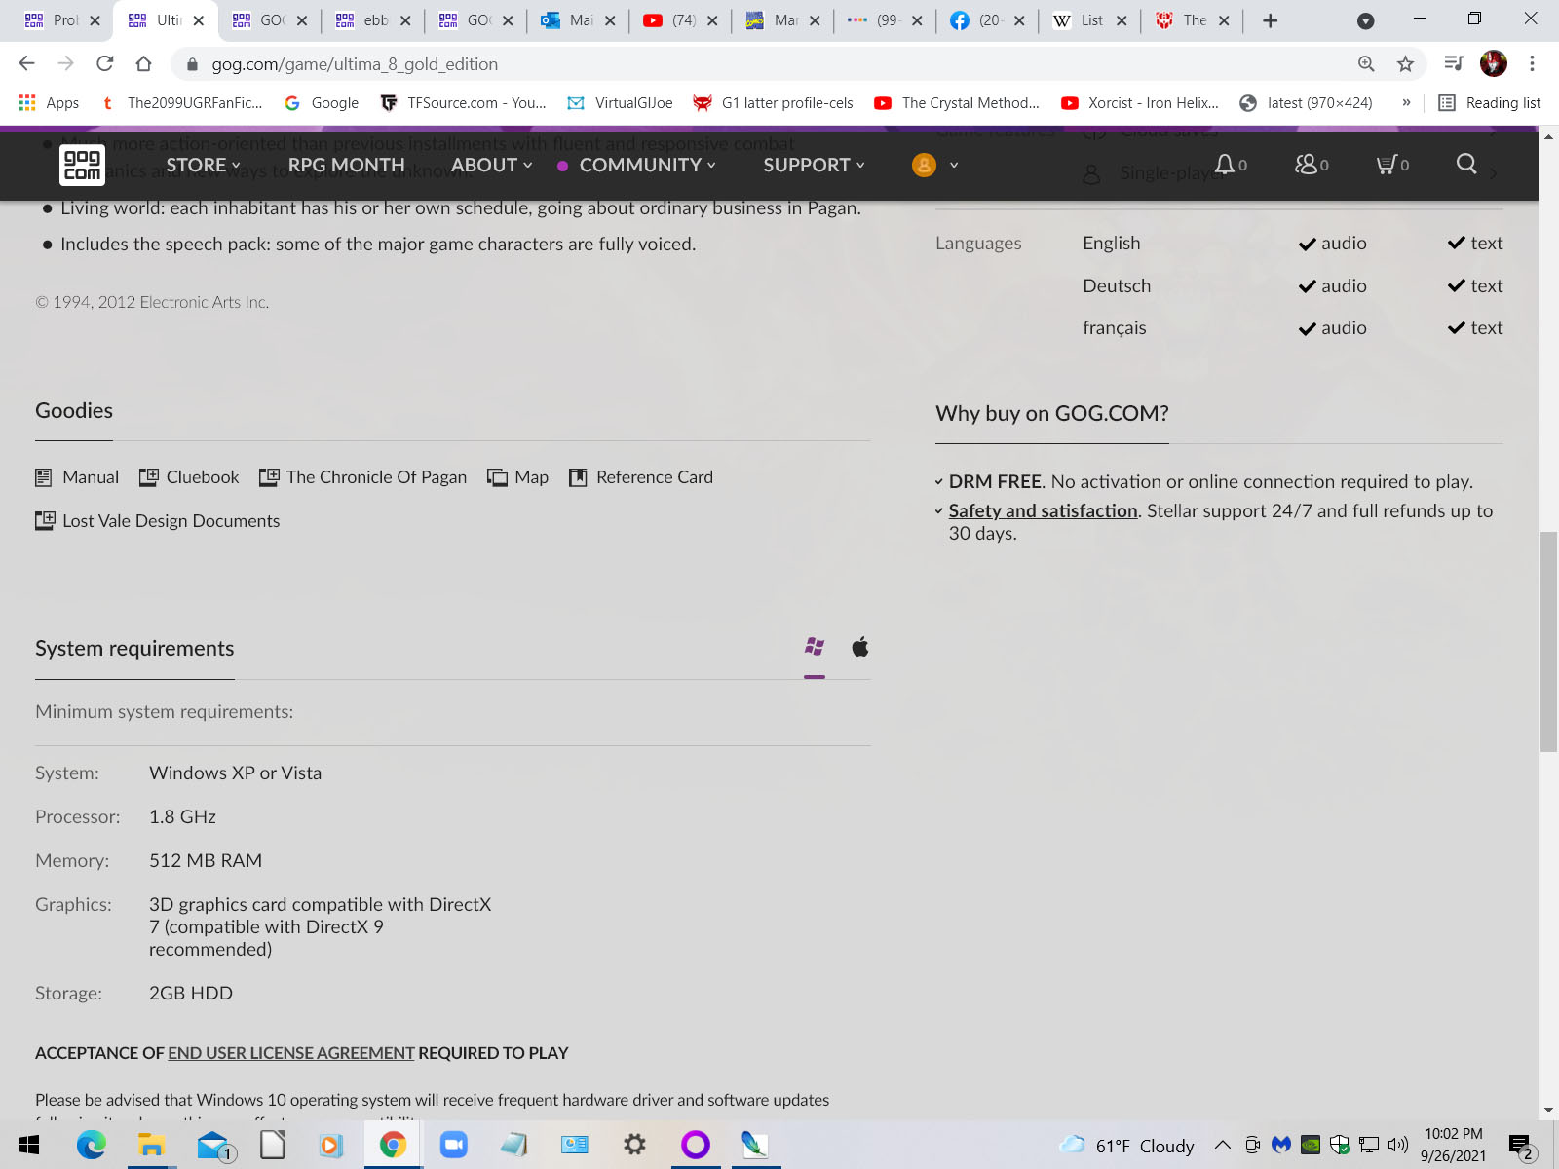Screen dimensions: 1559x1169
Task: Click the Manual goodie icon
Action: 44,477
